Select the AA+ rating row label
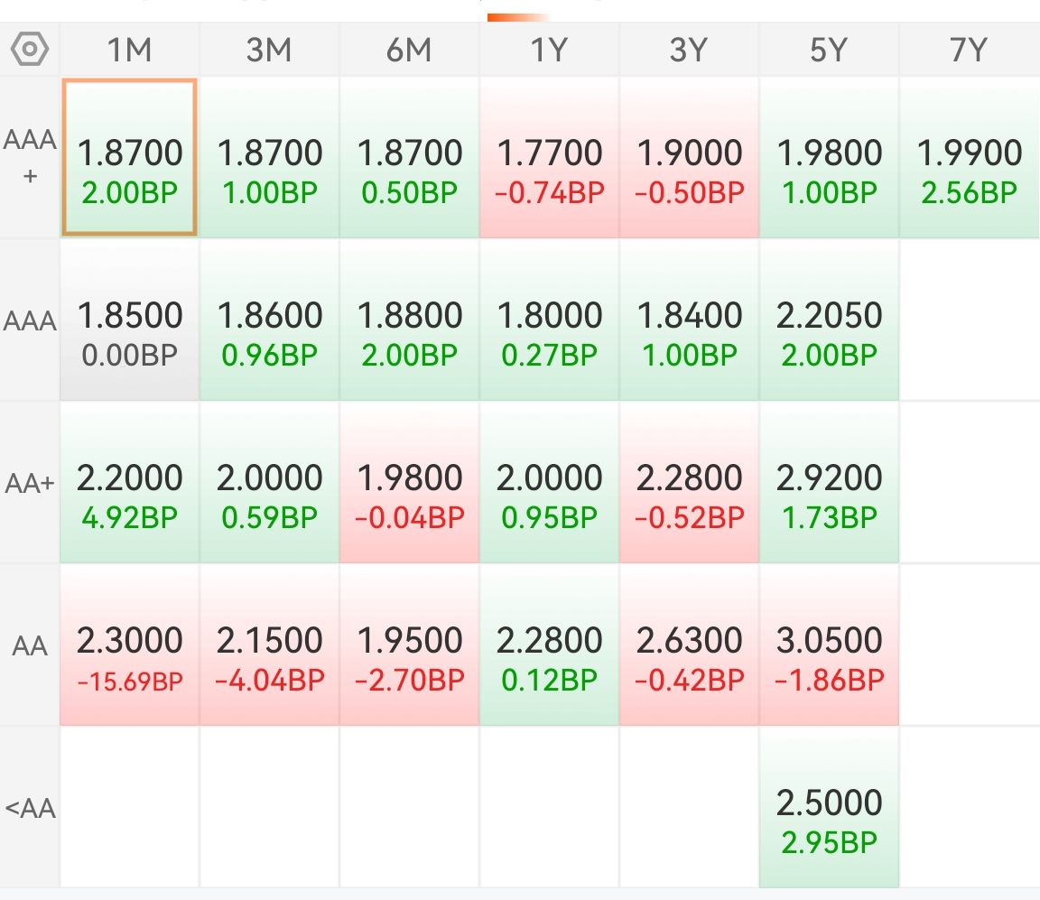 [30, 483]
